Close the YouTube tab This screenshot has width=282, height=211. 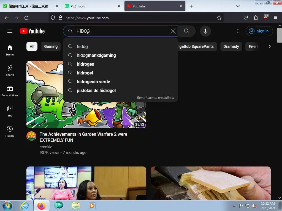[181, 6]
